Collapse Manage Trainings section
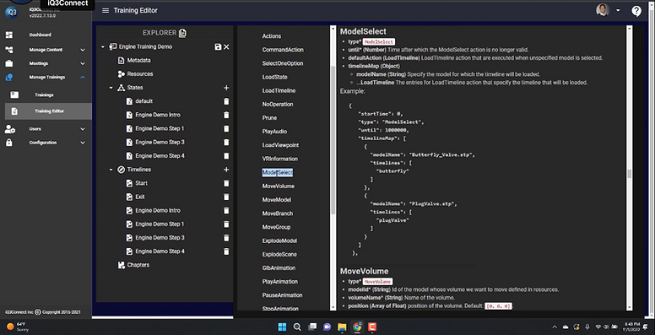Image resolution: width=655 pixels, height=335 pixels. [x=82, y=78]
